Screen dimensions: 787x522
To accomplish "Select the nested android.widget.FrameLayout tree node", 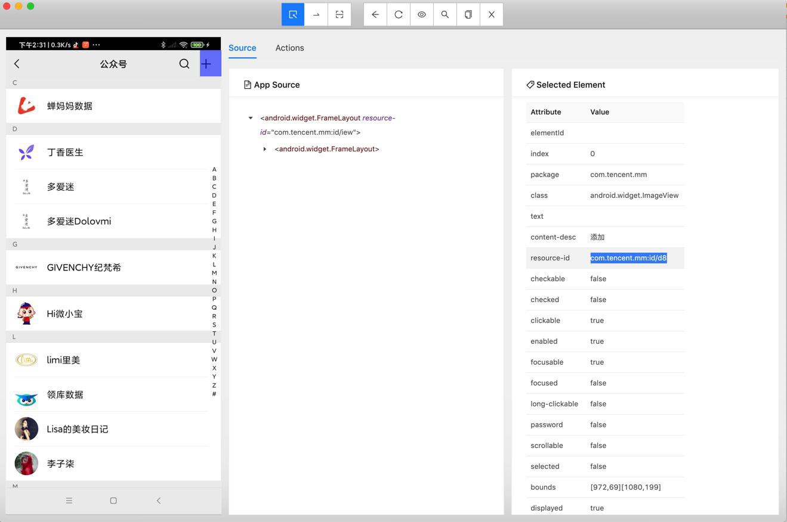I will tap(327, 149).
